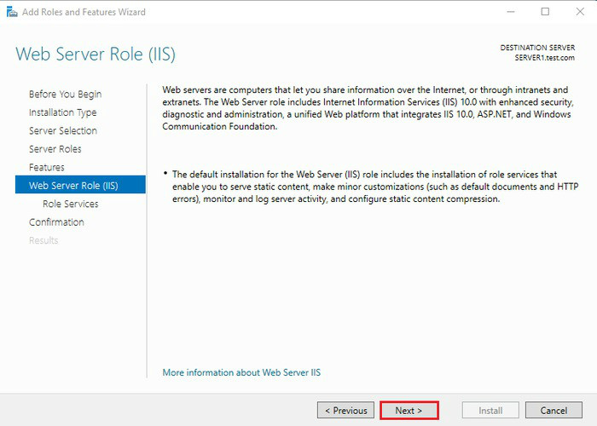Click the Previous button

[345, 411]
